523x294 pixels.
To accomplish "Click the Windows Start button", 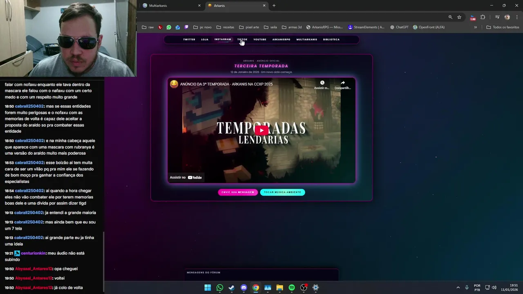I will pos(208,287).
